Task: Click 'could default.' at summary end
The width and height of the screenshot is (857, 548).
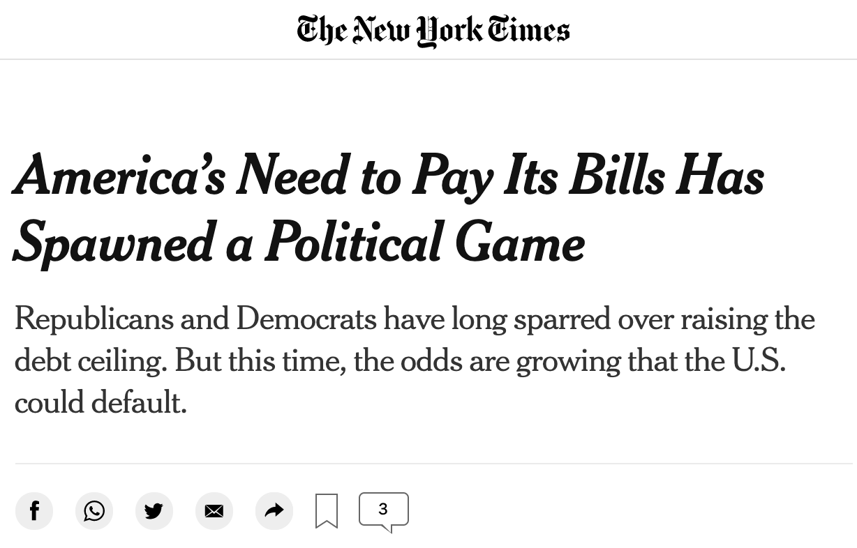Action: click(x=100, y=403)
